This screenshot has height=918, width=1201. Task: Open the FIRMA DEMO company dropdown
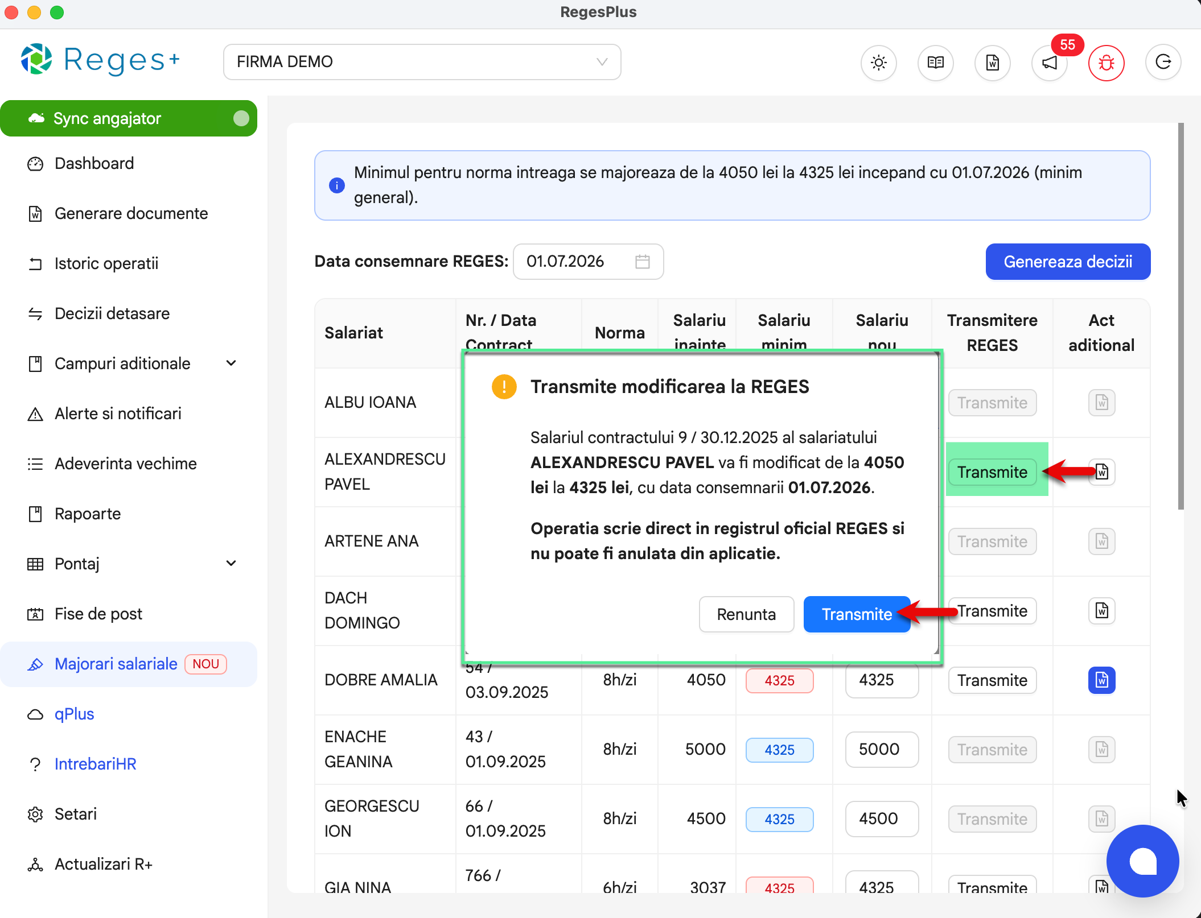422,62
